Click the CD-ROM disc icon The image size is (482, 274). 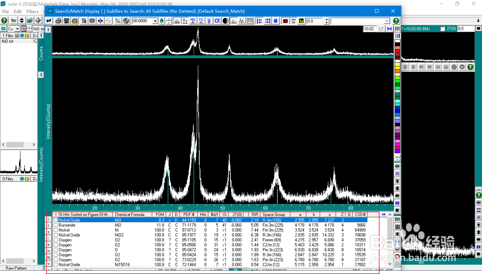point(126,21)
